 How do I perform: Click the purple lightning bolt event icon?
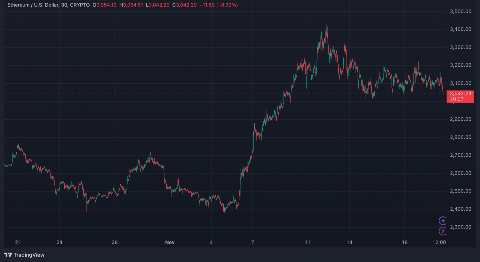pyautogui.click(x=443, y=231)
